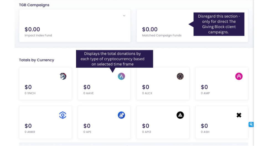Click the Impact Index Fund label
Image resolution: width=259 pixels, height=146 pixels.
[x=38, y=35]
